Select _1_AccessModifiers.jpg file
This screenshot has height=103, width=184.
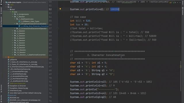click(18, 72)
